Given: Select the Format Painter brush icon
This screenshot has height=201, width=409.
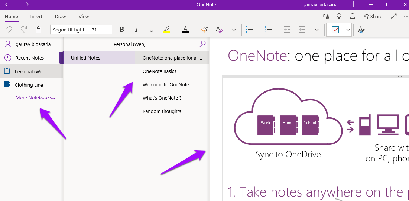Looking at the screenshot, I should pos(204,30).
